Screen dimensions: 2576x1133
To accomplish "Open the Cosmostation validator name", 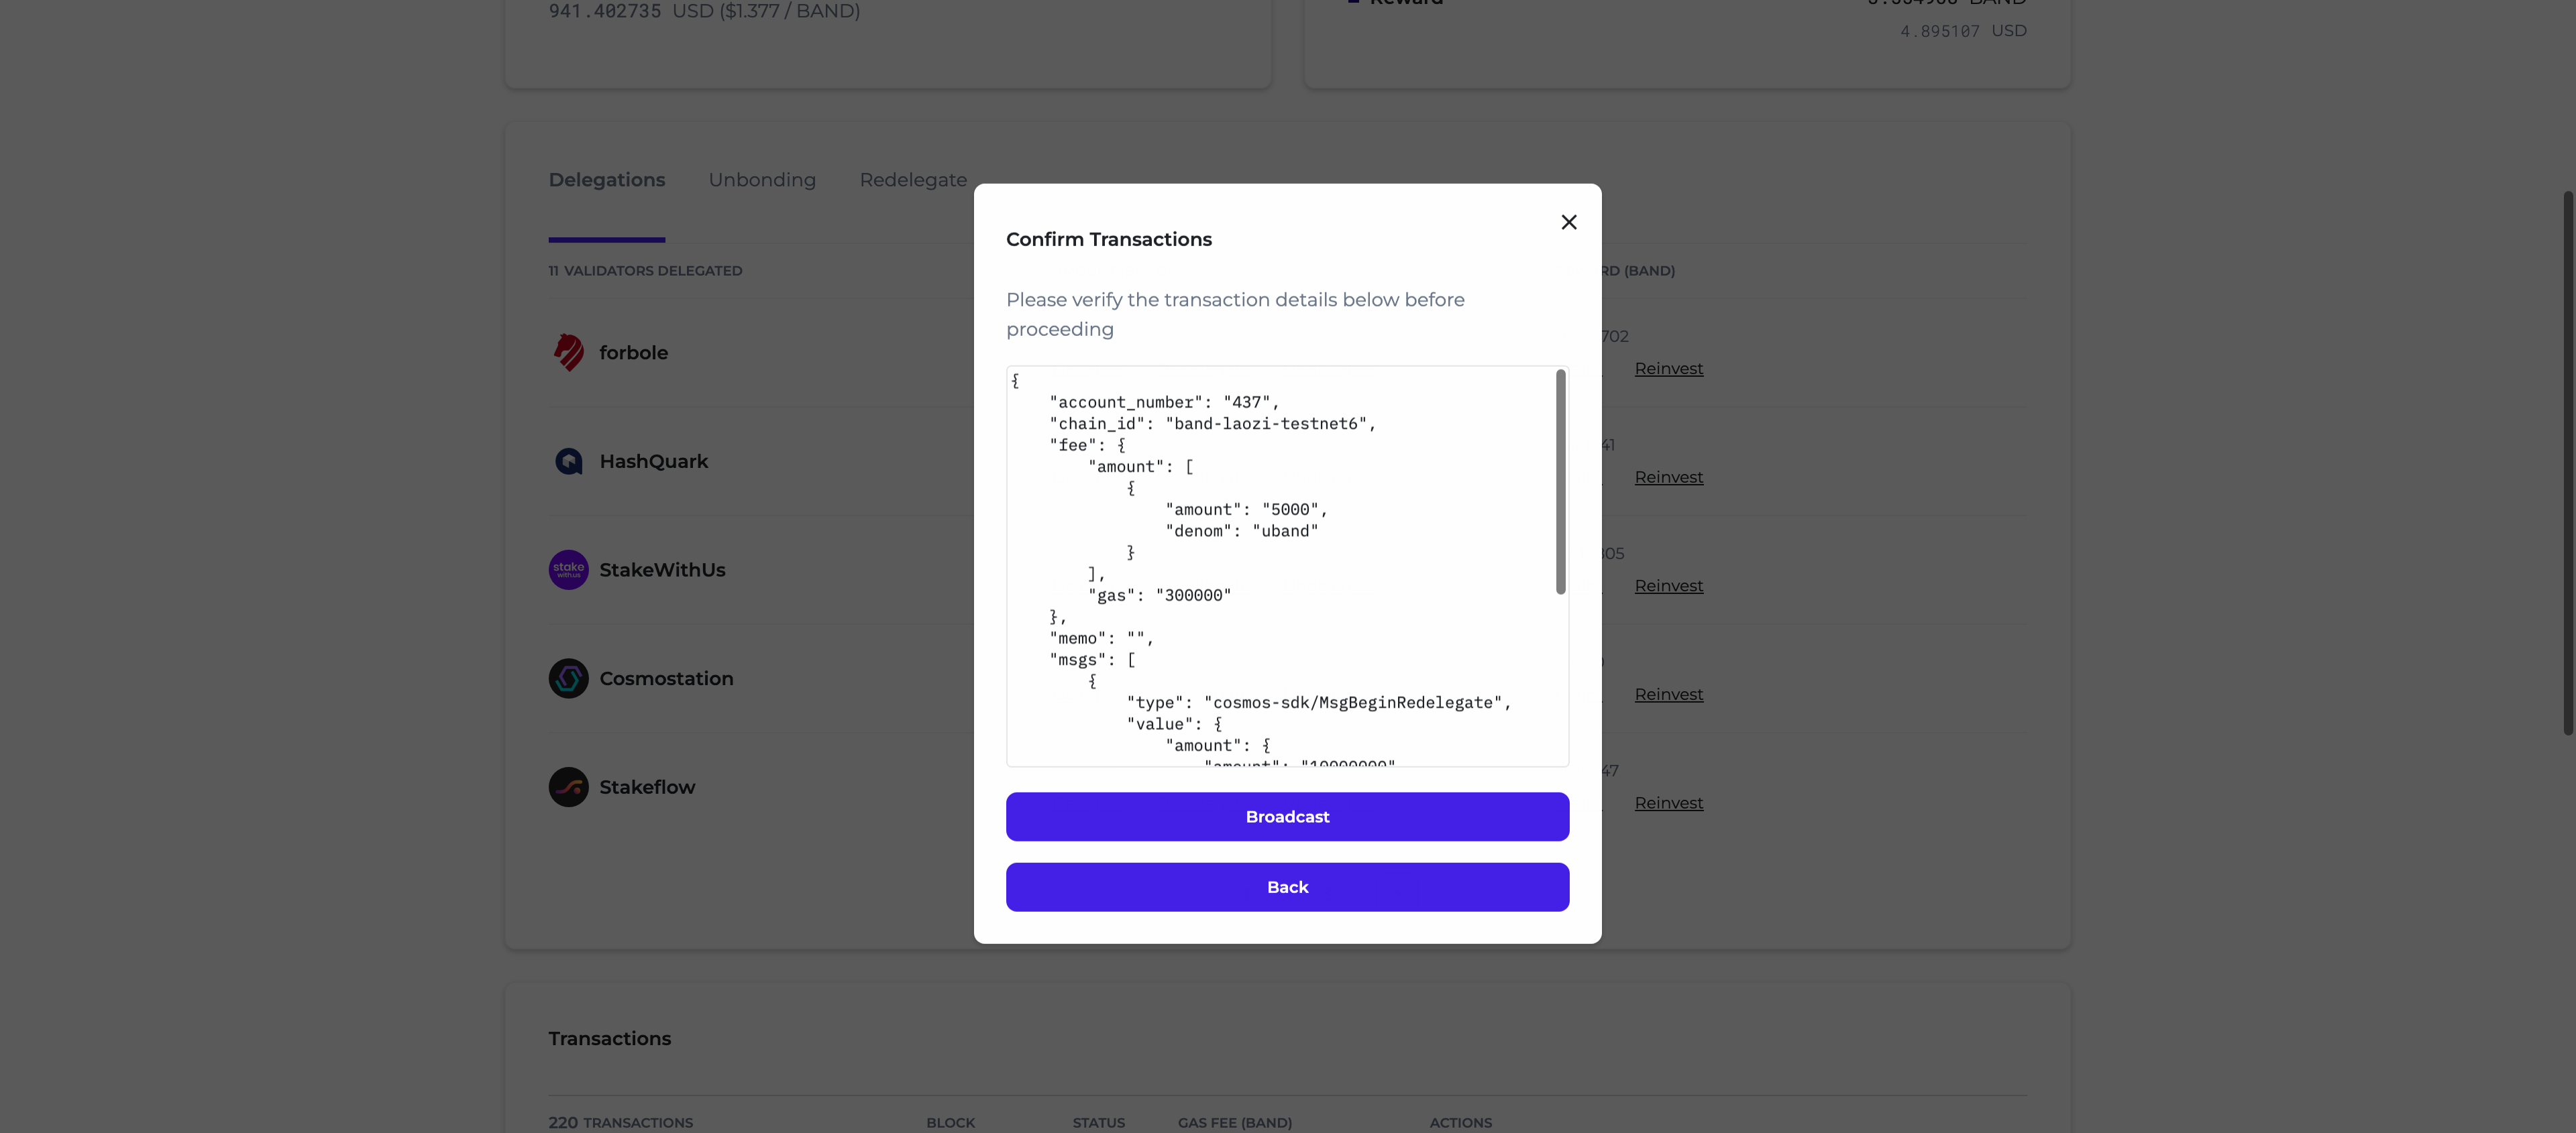I will click(x=666, y=677).
